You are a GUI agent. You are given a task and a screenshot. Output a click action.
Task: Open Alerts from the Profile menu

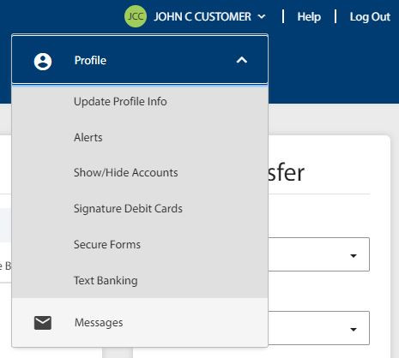[x=88, y=138]
